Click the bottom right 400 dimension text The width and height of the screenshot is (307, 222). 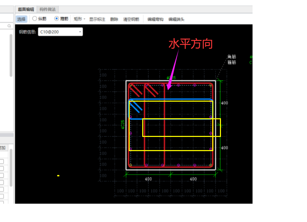pyautogui.click(x=193, y=179)
